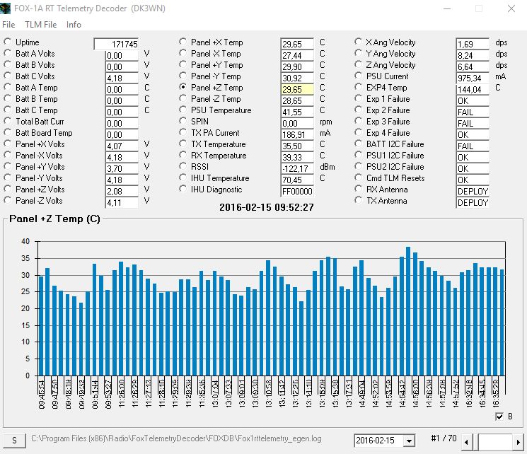Select TX PA Current radio button

pos(183,132)
